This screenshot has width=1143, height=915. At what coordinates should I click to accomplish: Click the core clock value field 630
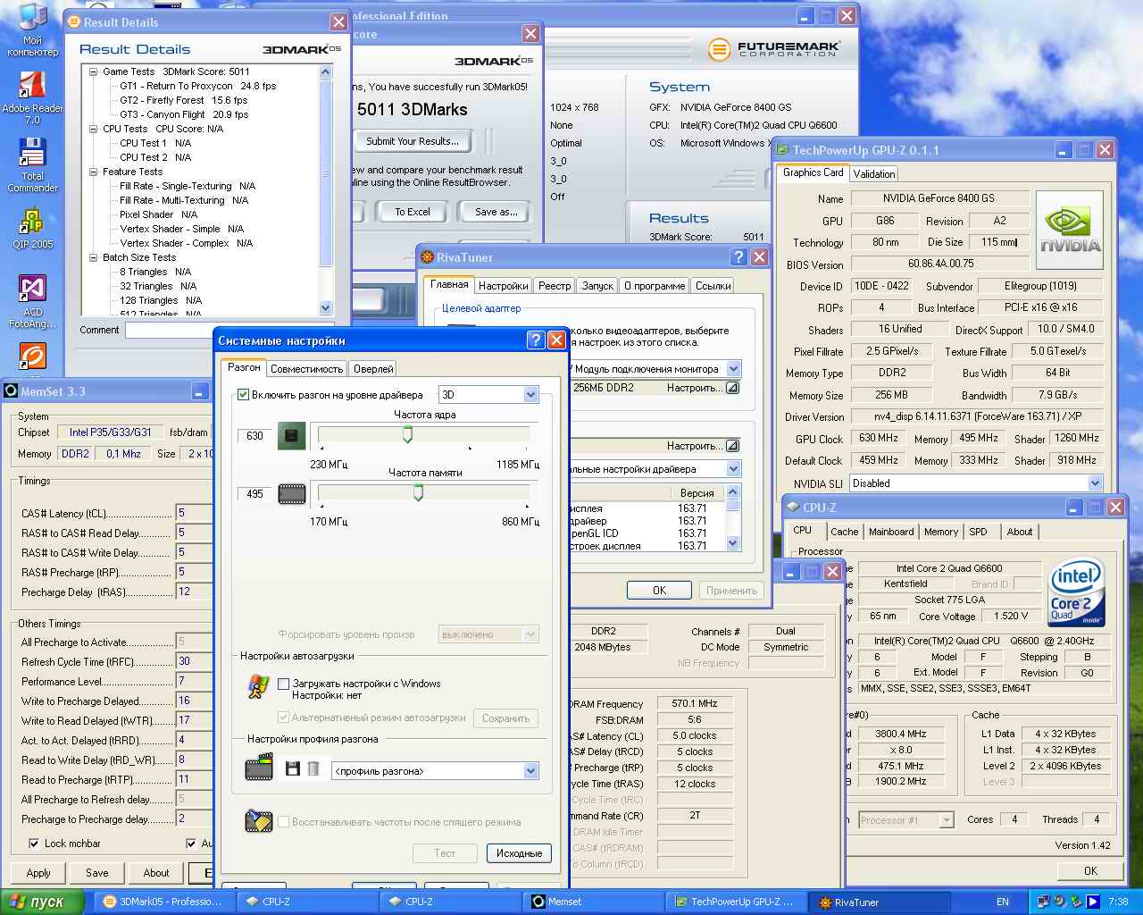coord(254,436)
